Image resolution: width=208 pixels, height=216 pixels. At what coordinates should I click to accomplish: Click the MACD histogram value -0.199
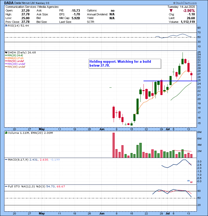55,160
